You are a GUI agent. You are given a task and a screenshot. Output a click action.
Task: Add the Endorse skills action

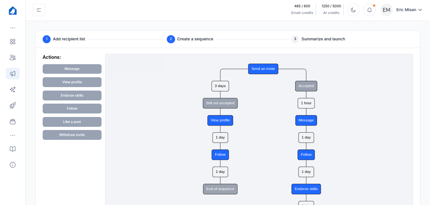pyautogui.click(x=72, y=95)
